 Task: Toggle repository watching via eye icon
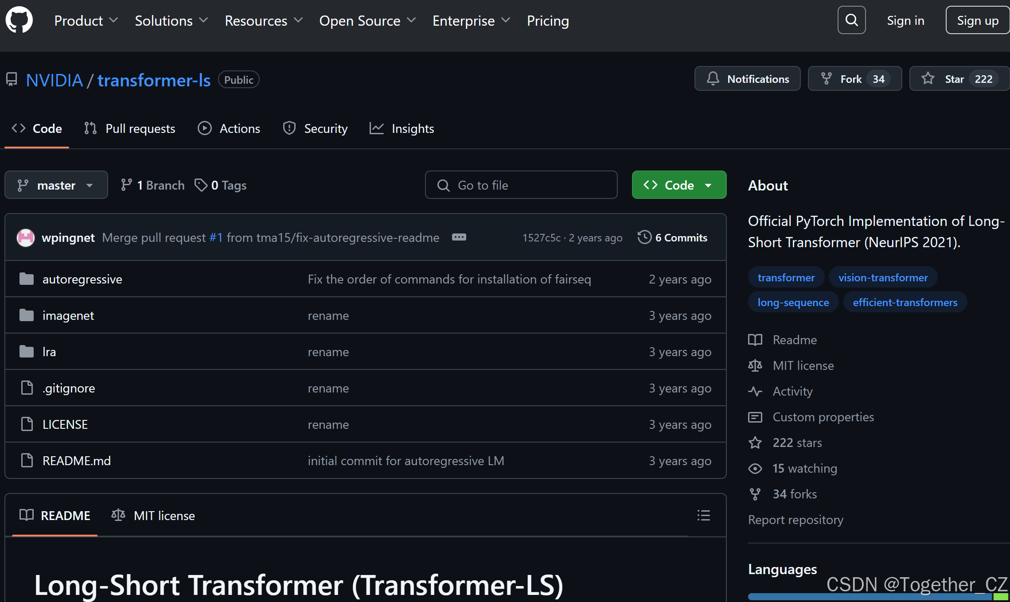point(755,468)
